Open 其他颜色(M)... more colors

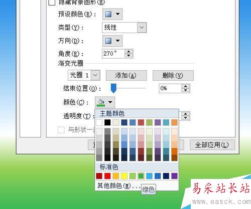(x=119, y=185)
